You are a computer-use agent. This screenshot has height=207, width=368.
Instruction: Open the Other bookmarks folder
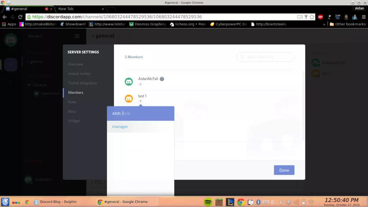[347, 24]
